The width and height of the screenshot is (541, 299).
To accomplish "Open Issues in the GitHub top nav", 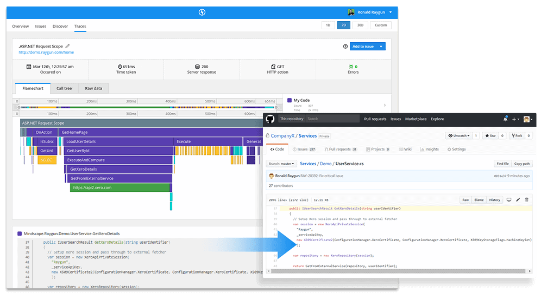I will 396,119.
